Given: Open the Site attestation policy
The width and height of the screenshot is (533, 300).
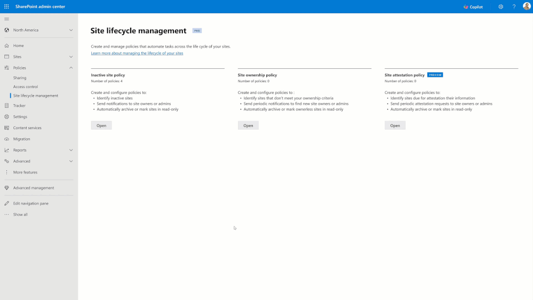Looking at the screenshot, I should [x=395, y=125].
